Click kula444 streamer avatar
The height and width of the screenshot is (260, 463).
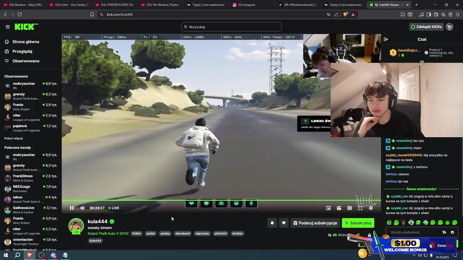(76, 226)
